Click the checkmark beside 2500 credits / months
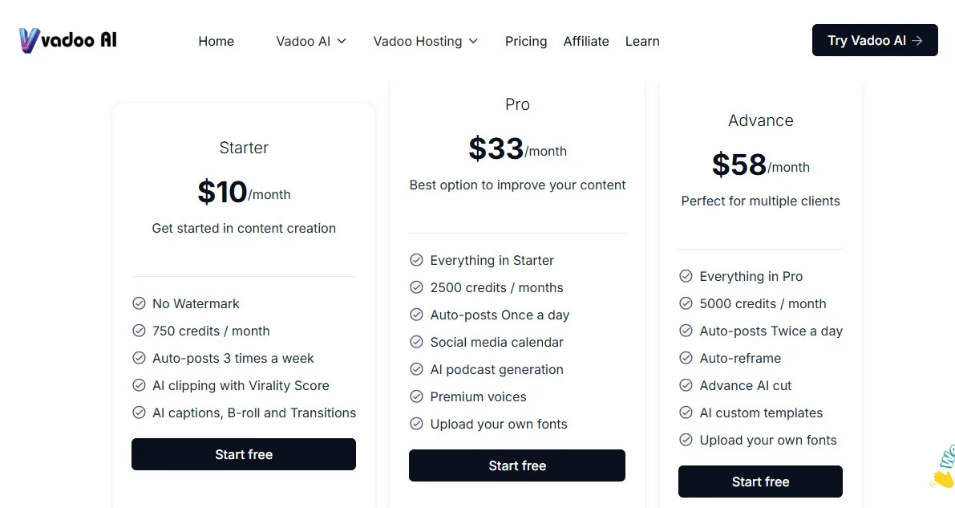The height and width of the screenshot is (508, 955). (x=416, y=287)
